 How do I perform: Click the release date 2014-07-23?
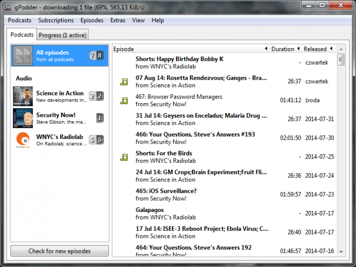319,194
